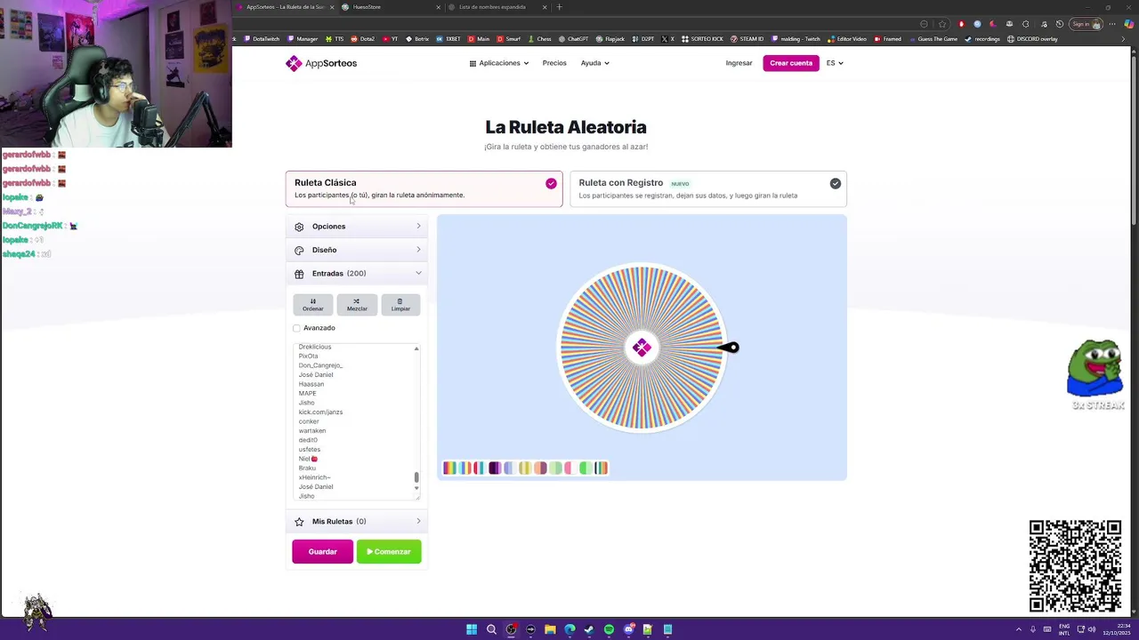Select the AppSorteos browser tab
The width and height of the screenshot is (1139, 640).
pyautogui.click(x=285, y=7)
